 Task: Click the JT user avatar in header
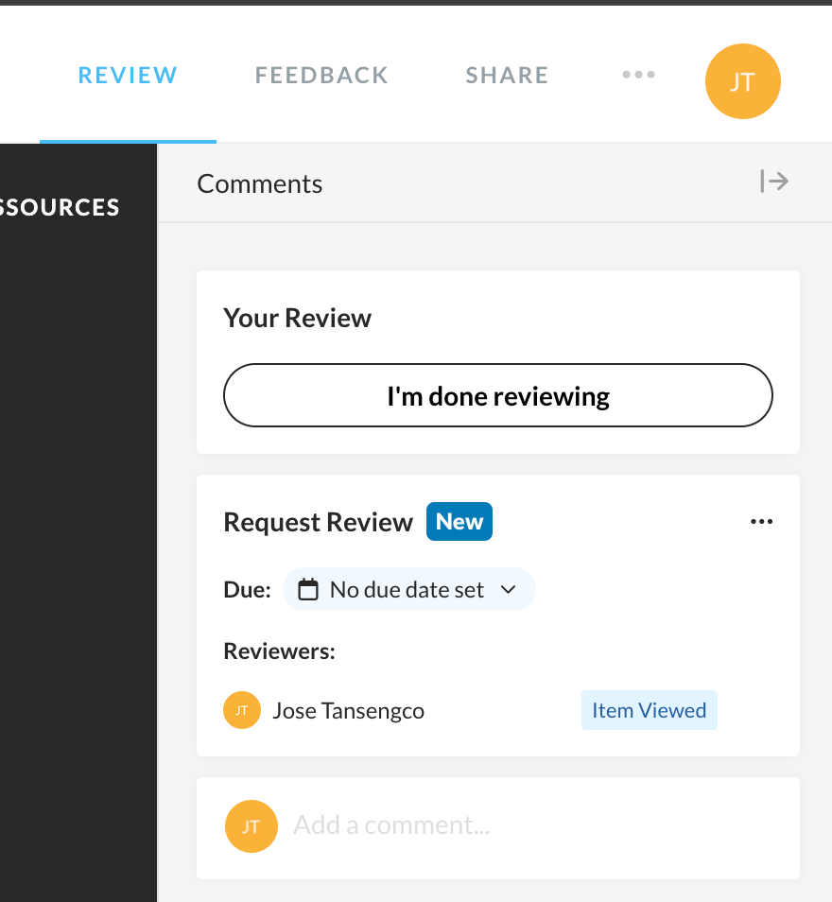(x=742, y=82)
